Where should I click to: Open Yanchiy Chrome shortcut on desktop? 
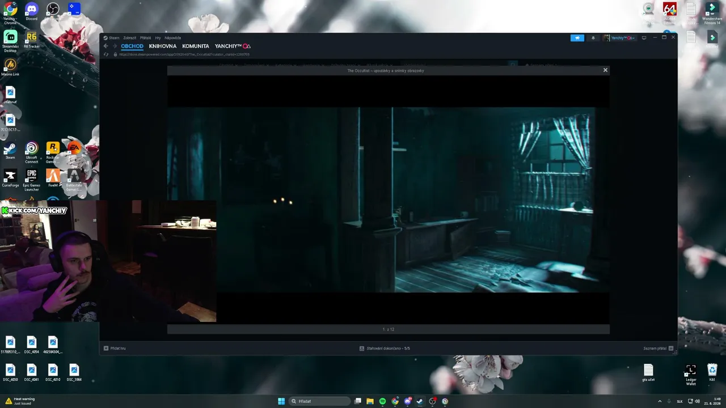point(10,12)
